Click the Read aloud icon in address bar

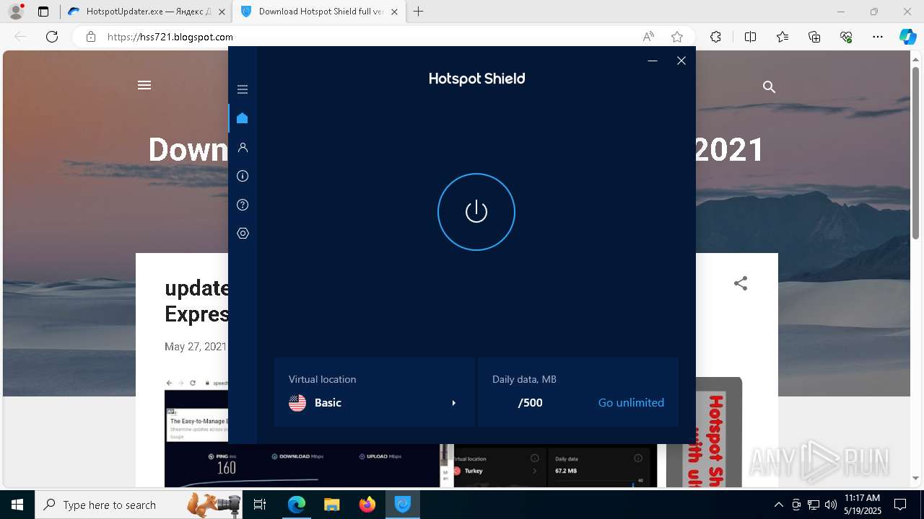tap(648, 37)
